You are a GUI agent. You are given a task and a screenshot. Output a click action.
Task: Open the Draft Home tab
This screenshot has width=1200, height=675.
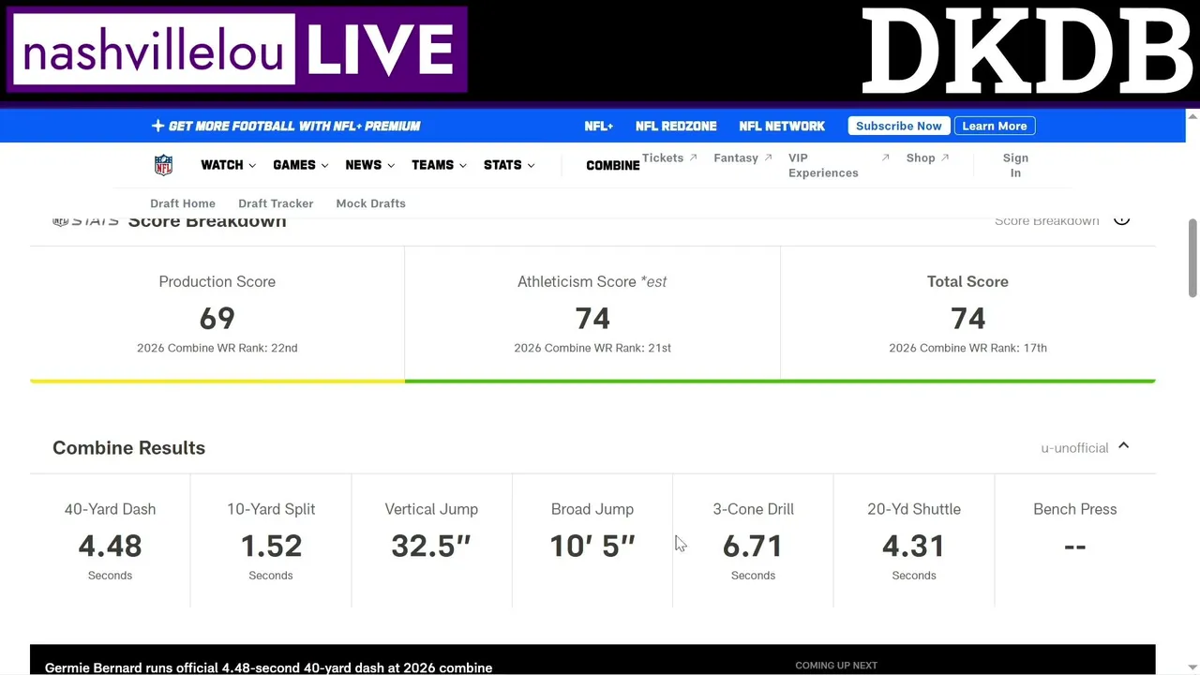[x=183, y=203]
